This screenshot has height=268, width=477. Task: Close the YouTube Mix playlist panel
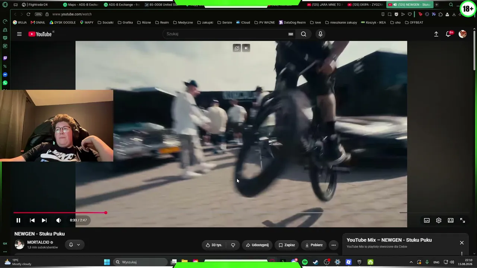pos(462,243)
